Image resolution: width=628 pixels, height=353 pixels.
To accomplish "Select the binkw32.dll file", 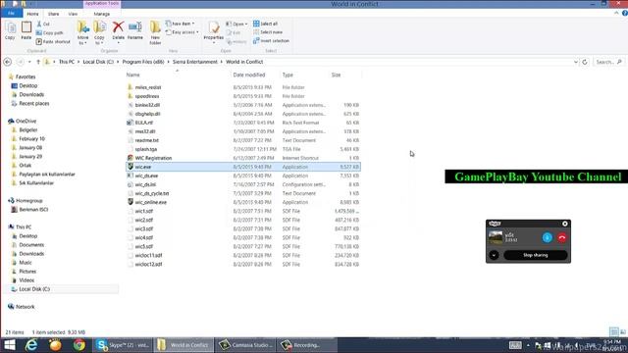I will (147, 105).
